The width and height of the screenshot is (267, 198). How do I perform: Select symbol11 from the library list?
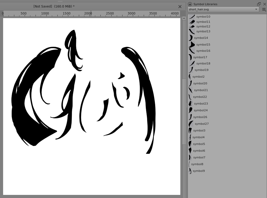coord(203,22)
